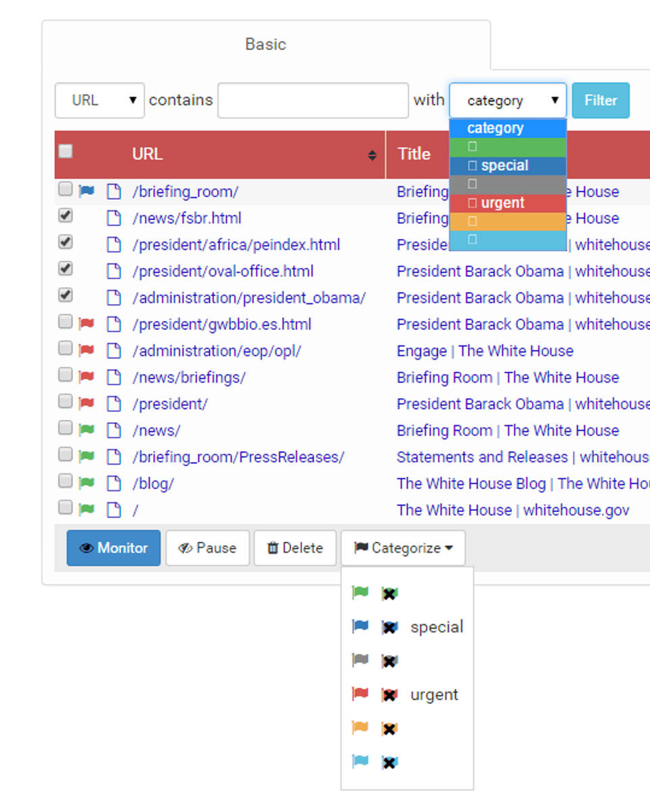Assign blue special flag in Categorize menu
This screenshot has width=650, height=808.
[360, 626]
